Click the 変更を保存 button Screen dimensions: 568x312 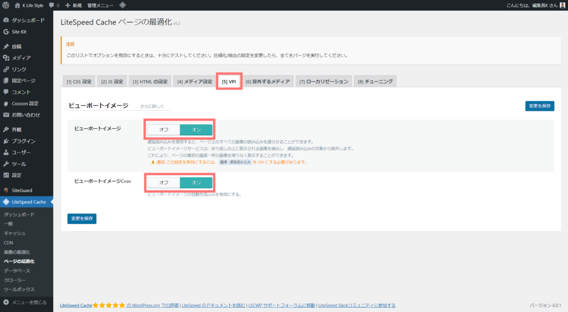pyautogui.click(x=540, y=106)
